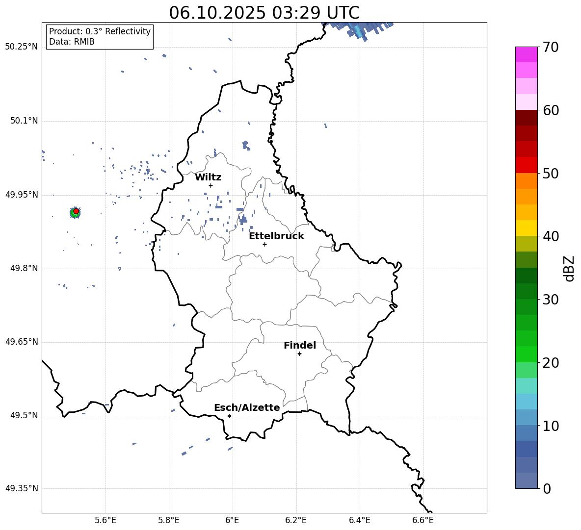Click the 49.95°N latitude tick label

22,195
